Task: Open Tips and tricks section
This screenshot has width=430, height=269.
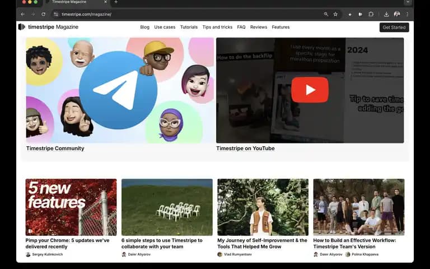Action: [217, 27]
